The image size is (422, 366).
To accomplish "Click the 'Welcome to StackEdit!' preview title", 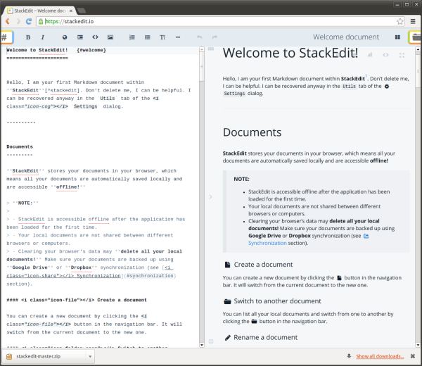I will point(290,53).
